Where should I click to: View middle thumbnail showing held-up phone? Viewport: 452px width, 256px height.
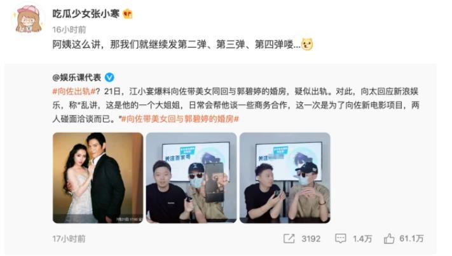click(x=191, y=178)
